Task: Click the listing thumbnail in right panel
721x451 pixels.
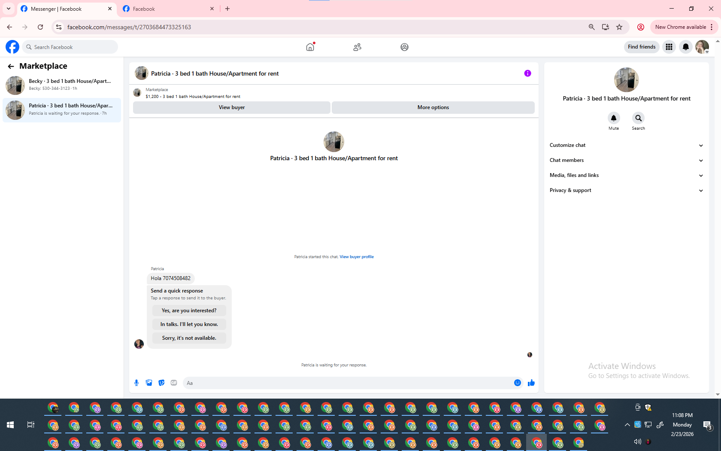Action: pyautogui.click(x=626, y=80)
